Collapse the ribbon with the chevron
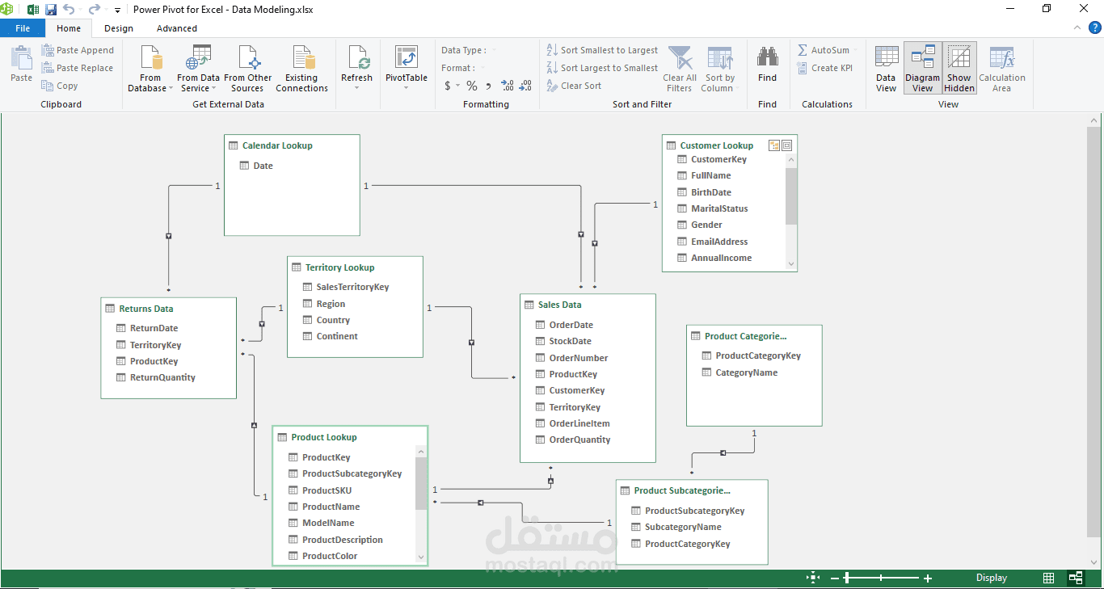Screen dimensions: 1104x589 coord(1077,28)
